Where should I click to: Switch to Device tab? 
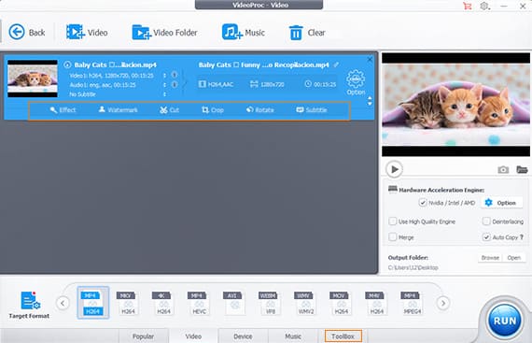coord(243,336)
